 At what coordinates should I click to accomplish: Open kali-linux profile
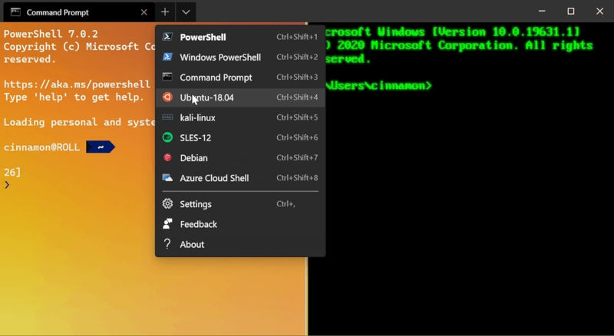[x=240, y=117]
